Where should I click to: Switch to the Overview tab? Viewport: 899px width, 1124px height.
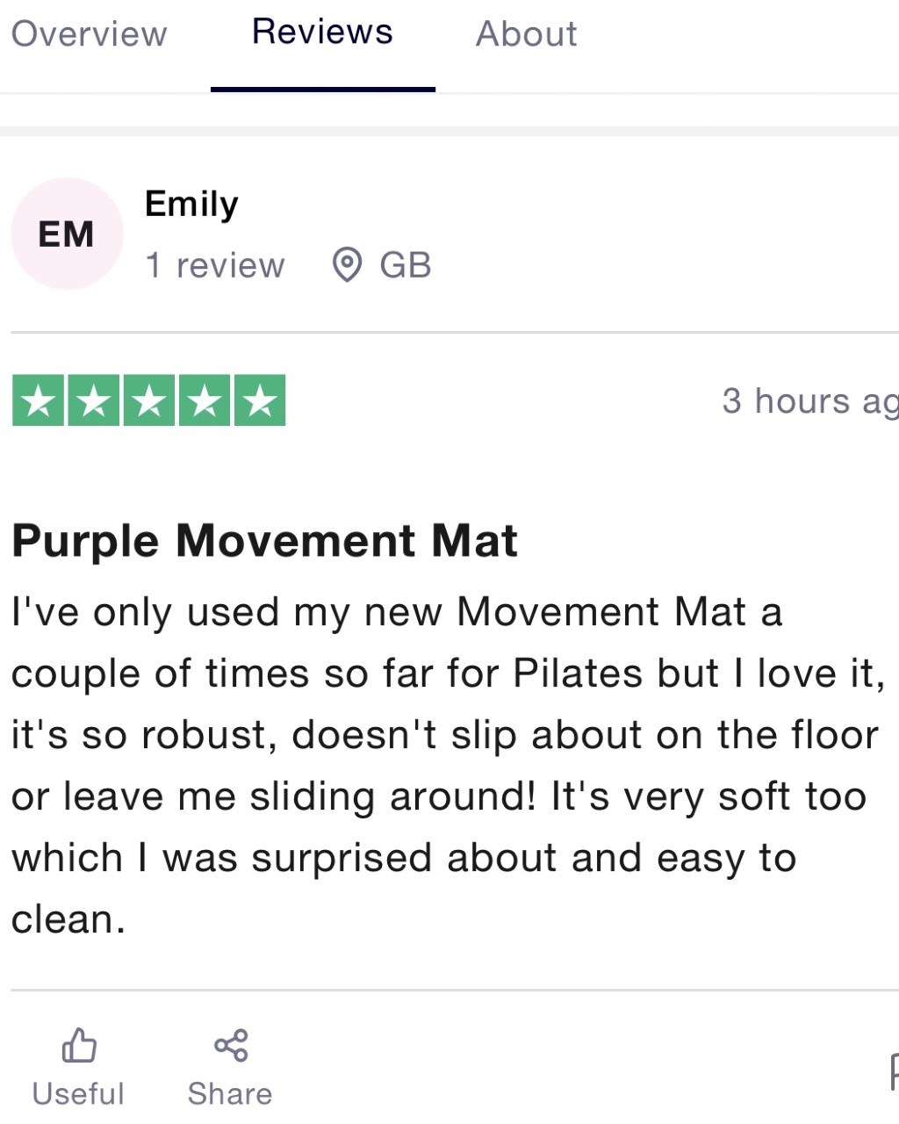point(88,33)
